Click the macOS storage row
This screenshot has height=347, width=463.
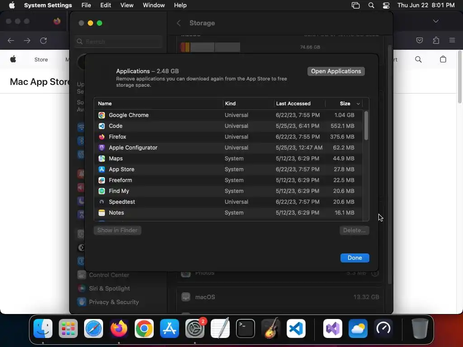pos(280,297)
